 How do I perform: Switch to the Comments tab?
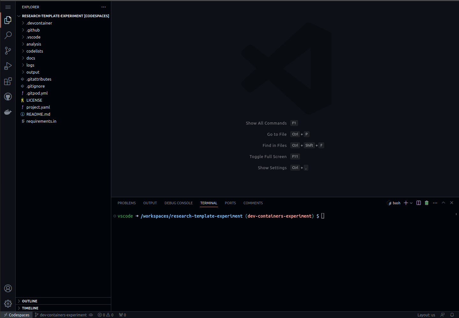click(253, 203)
